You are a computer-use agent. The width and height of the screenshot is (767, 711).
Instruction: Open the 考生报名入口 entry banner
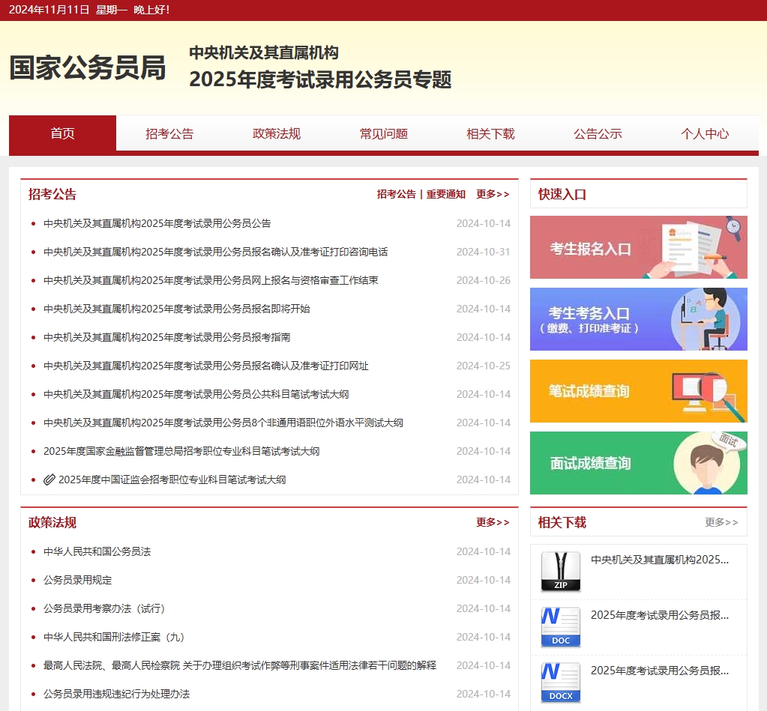point(638,247)
